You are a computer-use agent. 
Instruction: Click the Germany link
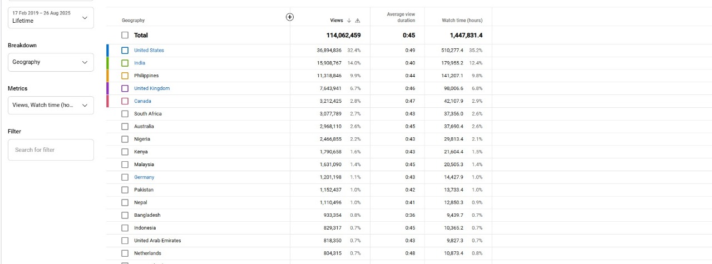(x=144, y=177)
